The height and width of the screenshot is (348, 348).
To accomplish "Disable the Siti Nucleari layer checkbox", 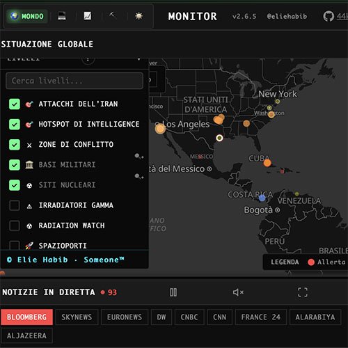I will [x=15, y=185].
